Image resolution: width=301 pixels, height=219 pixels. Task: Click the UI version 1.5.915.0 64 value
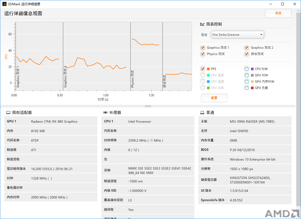click(239, 191)
